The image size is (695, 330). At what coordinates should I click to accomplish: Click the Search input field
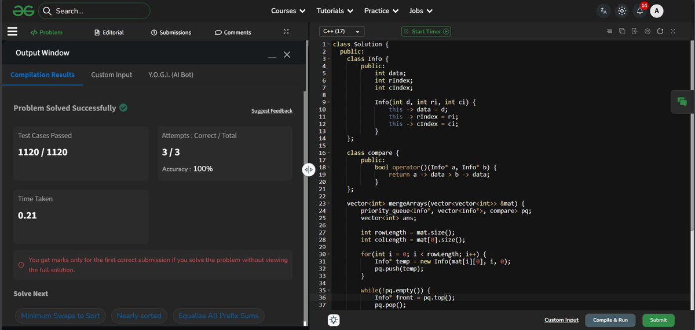94,11
